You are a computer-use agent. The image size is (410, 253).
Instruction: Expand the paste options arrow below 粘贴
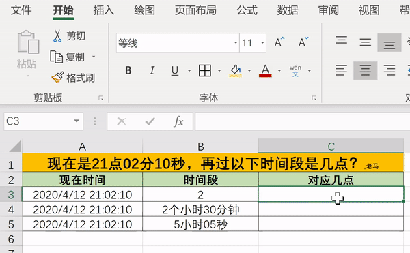click(28, 76)
